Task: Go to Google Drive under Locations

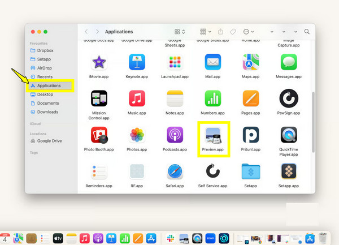Action: click(49, 140)
